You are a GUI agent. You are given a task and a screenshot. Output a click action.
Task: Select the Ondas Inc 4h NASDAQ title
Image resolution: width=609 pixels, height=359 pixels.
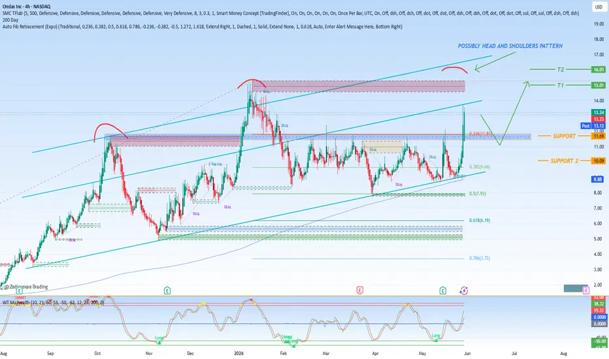26,7
